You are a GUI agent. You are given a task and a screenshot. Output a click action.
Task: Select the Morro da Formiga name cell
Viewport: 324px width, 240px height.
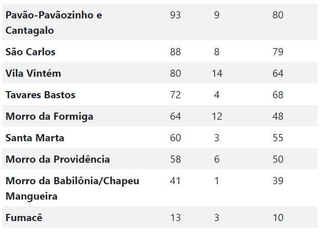[49, 116]
